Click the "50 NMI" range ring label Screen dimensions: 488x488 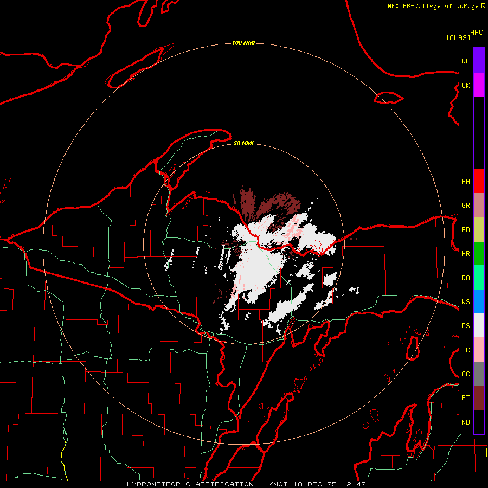pos(243,143)
